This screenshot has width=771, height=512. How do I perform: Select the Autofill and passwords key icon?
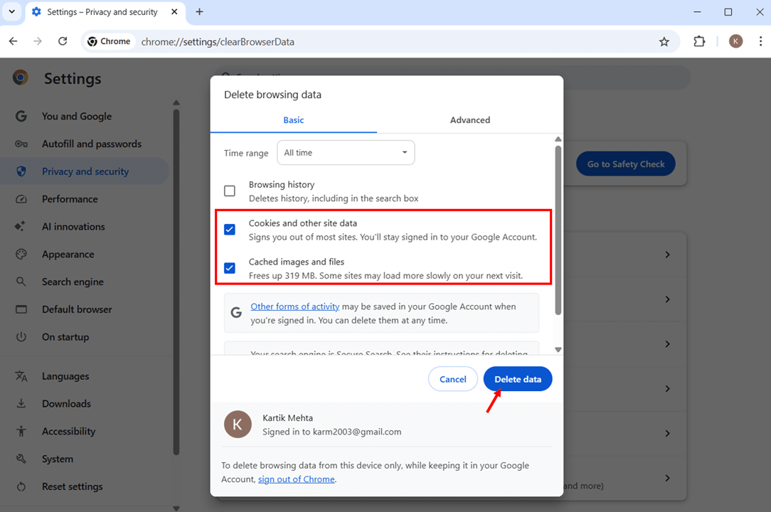[x=21, y=144]
